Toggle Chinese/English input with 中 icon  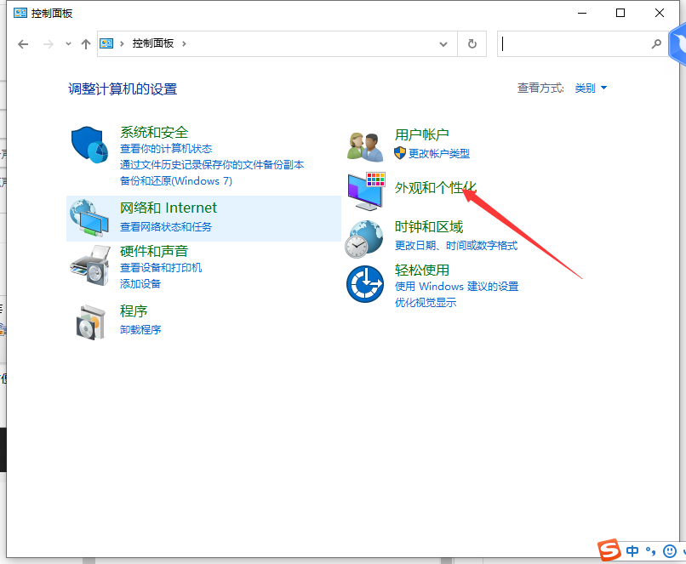(x=632, y=551)
